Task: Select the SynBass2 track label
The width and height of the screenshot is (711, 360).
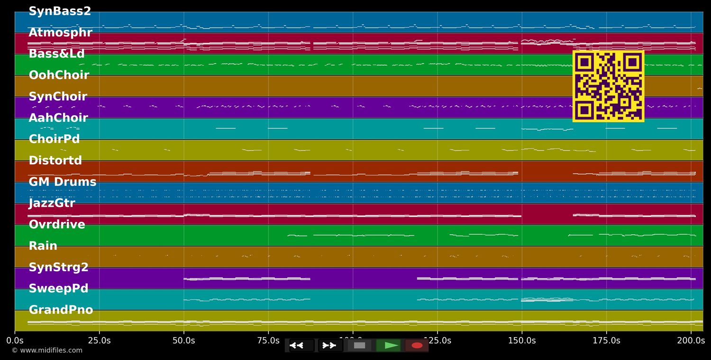Action: [60, 11]
